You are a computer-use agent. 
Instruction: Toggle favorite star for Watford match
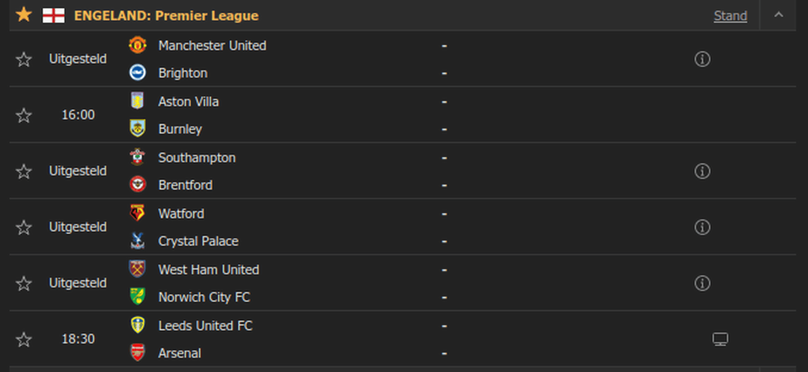24,227
